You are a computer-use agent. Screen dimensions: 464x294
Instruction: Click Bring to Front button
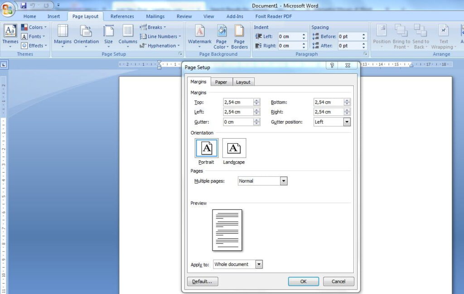401,36
